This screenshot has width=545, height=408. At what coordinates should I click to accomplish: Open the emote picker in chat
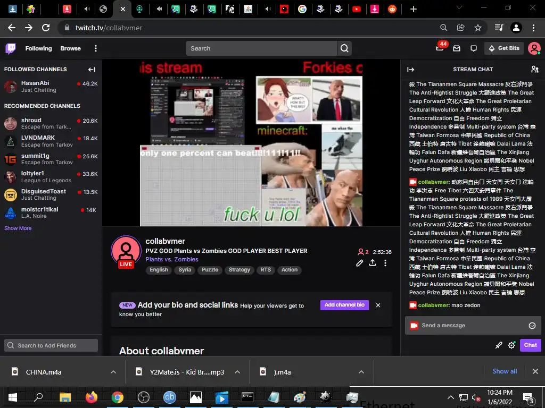(x=532, y=326)
